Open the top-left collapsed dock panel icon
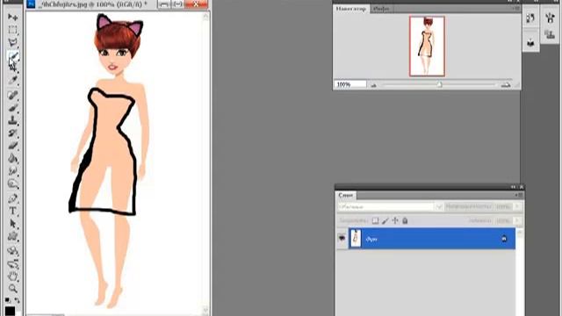Screen dimensions: 562x316 pos(530,18)
